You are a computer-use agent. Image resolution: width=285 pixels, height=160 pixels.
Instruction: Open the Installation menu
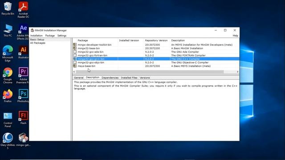[37, 36]
